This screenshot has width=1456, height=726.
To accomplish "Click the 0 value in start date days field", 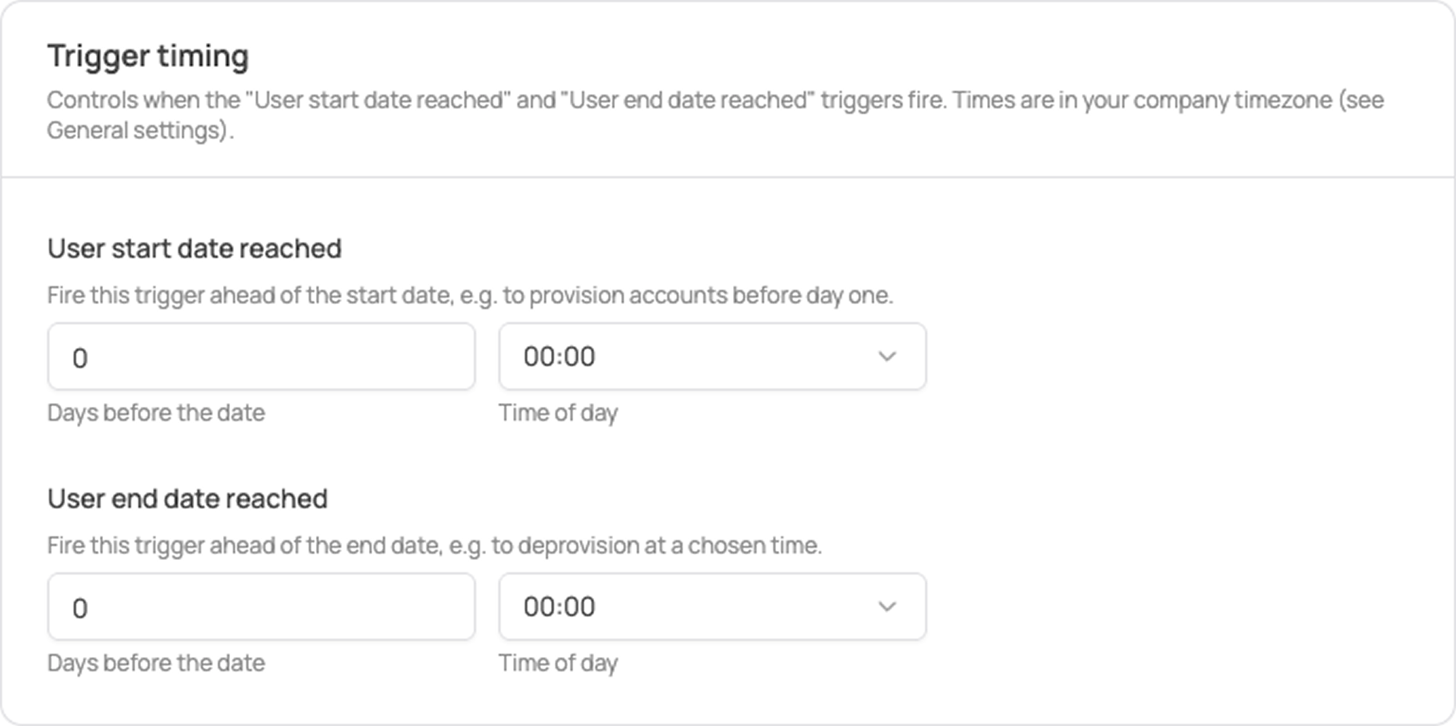I will [x=80, y=358].
